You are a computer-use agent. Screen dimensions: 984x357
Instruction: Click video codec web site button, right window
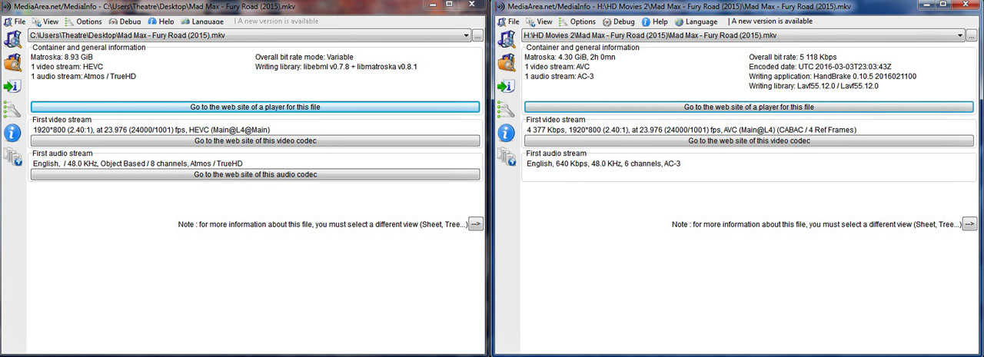pos(749,140)
